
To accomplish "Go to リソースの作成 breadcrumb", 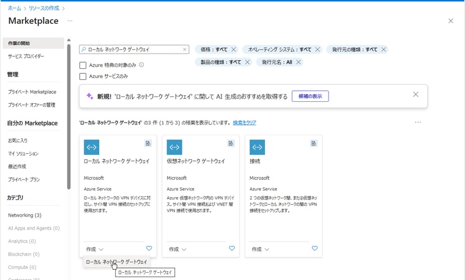I will tap(44, 8).
